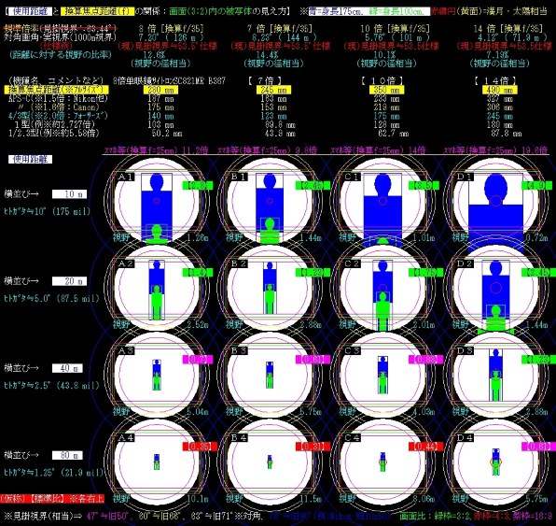The image size is (556, 526).
Task: Pick the A2 view circle at 20 m
Action: point(157,287)
